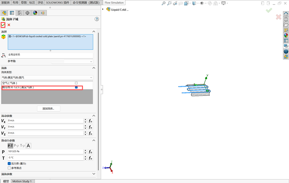Open the View Orientation cube icon
This screenshot has height=183, width=289.
(x=186, y=3)
